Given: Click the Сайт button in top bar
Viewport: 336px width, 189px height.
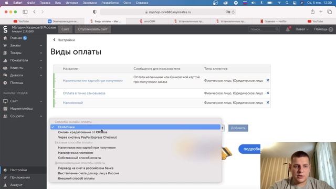Looking at the screenshot, I should pyautogui.click(x=65, y=29).
